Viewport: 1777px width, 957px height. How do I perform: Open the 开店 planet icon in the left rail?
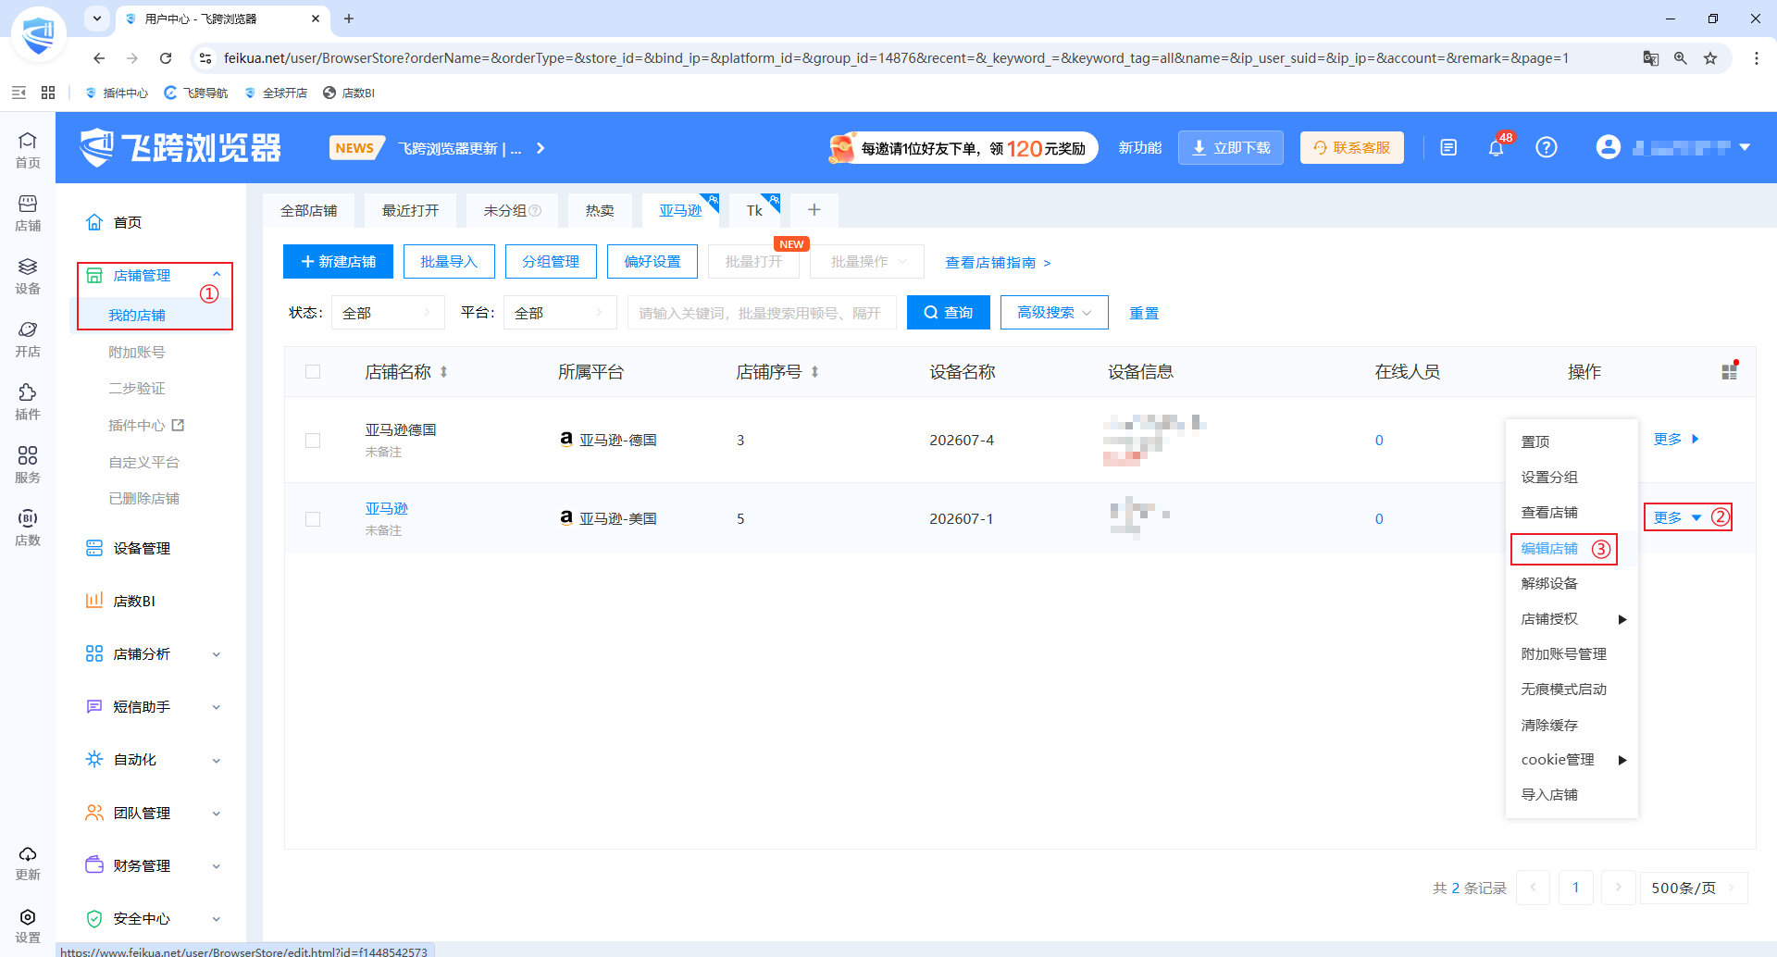[x=28, y=338]
